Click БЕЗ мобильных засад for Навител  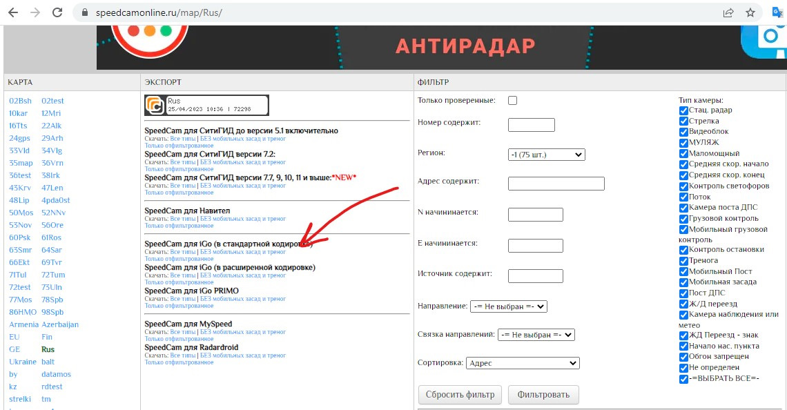click(243, 219)
